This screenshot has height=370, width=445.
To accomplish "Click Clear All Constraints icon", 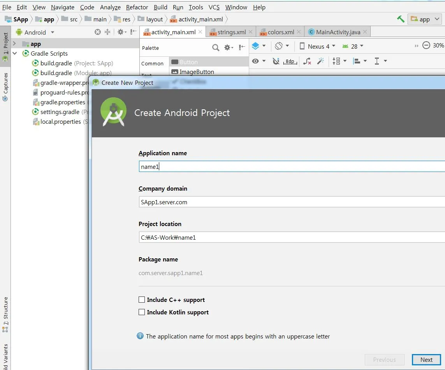I will click(x=307, y=61).
